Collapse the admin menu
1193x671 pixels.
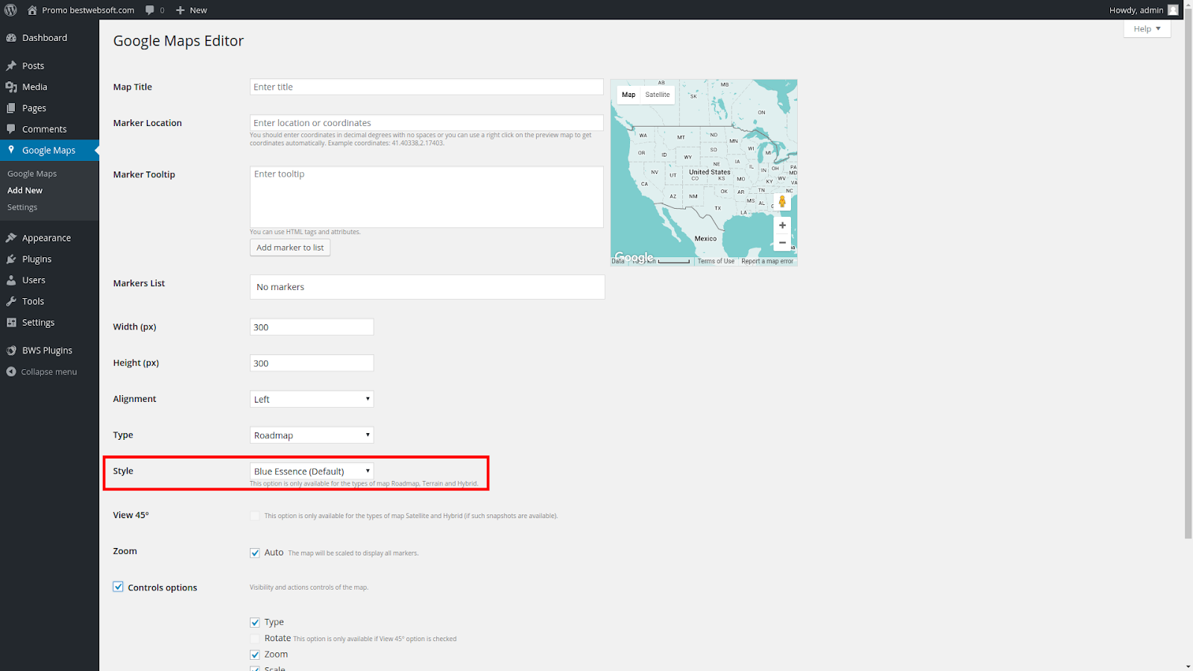42,371
